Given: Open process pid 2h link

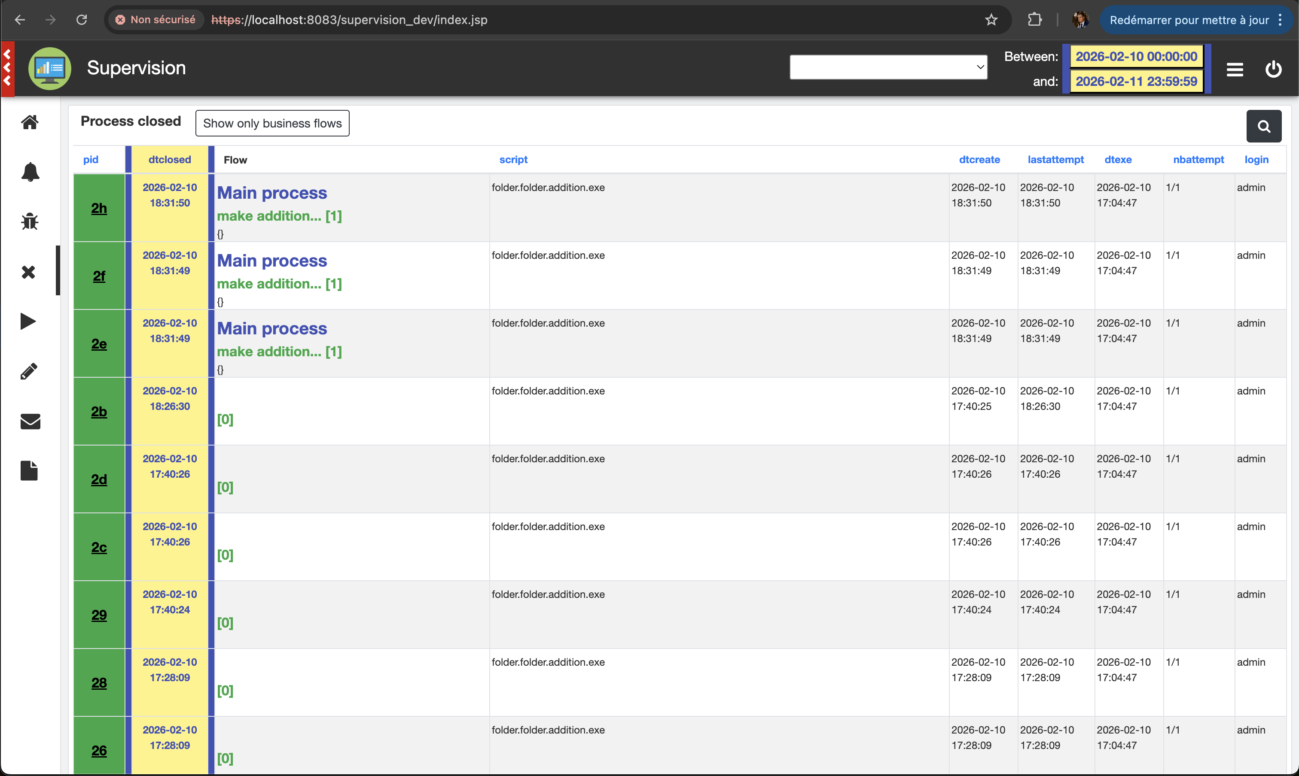Looking at the screenshot, I should point(99,208).
